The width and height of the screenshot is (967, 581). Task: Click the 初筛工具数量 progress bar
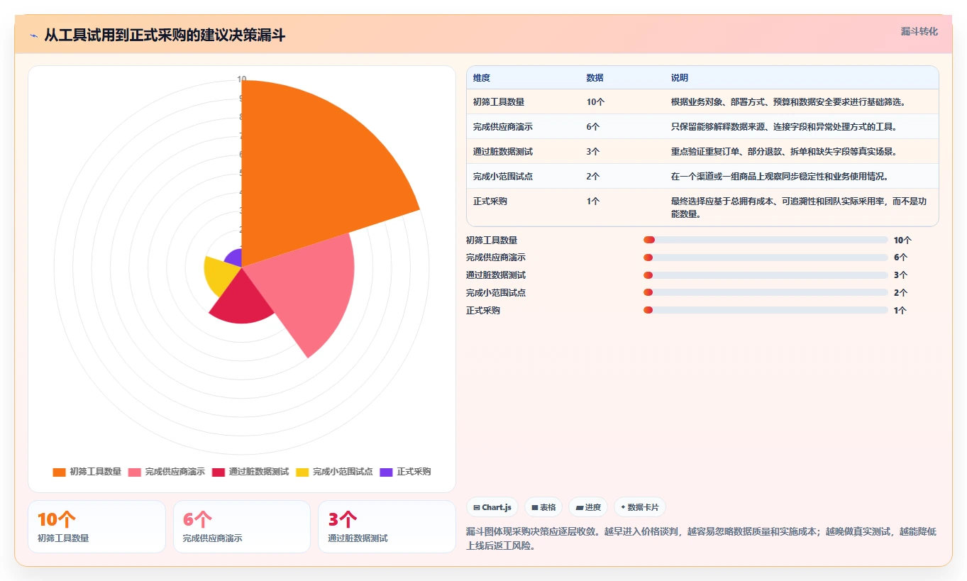pos(766,240)
